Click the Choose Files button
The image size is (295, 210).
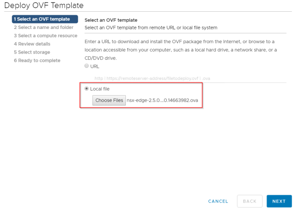coord(109,101)
